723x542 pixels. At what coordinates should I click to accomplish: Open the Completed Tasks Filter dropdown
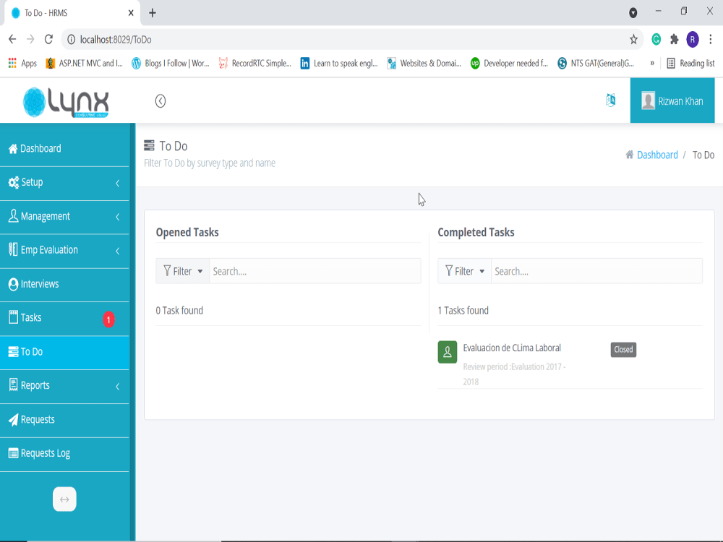464,271
